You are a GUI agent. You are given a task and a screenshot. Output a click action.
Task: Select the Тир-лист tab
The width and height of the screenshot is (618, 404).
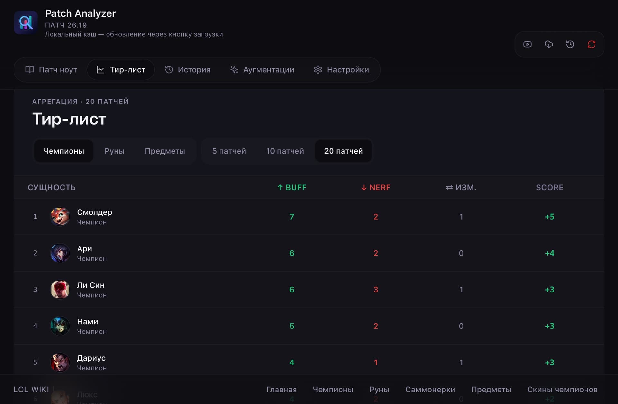(x=121, y=70)
